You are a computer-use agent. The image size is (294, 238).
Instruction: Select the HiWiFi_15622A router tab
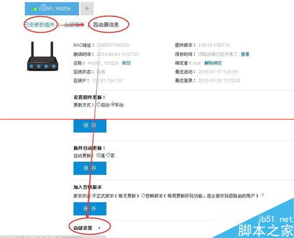point(52,9)
